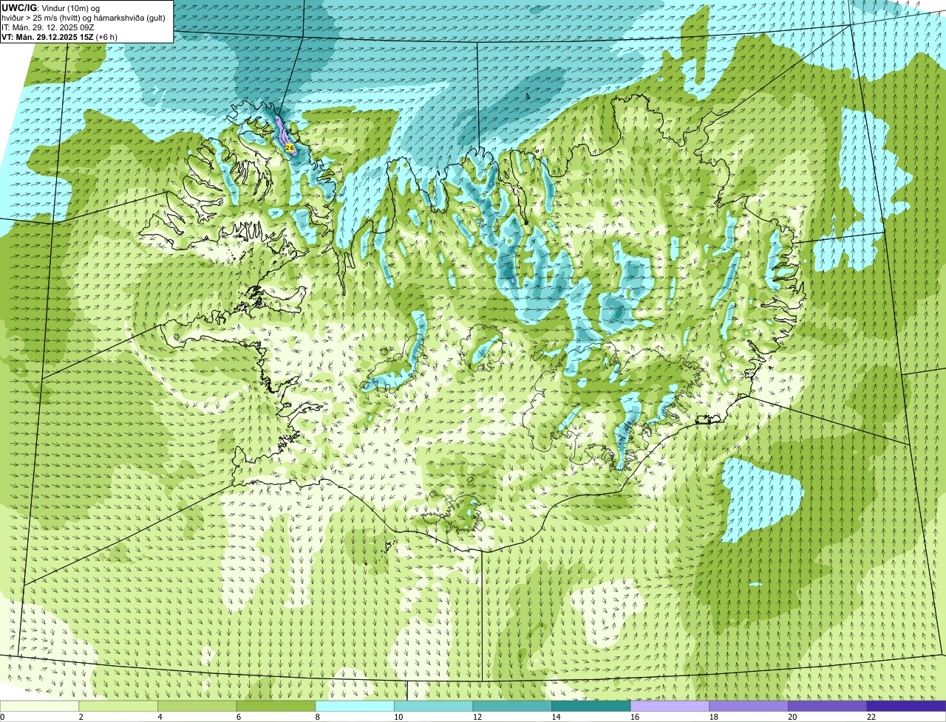Select the 4–6 m/s green color segment
This screenshot has width=946, height=722.
(197, 706)
